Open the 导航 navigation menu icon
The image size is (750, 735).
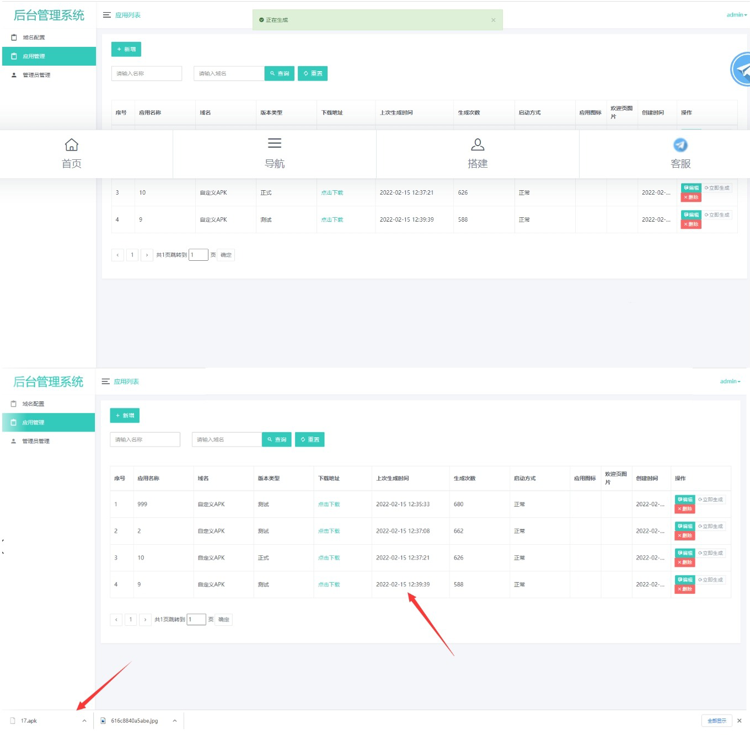tap(275, 144)
